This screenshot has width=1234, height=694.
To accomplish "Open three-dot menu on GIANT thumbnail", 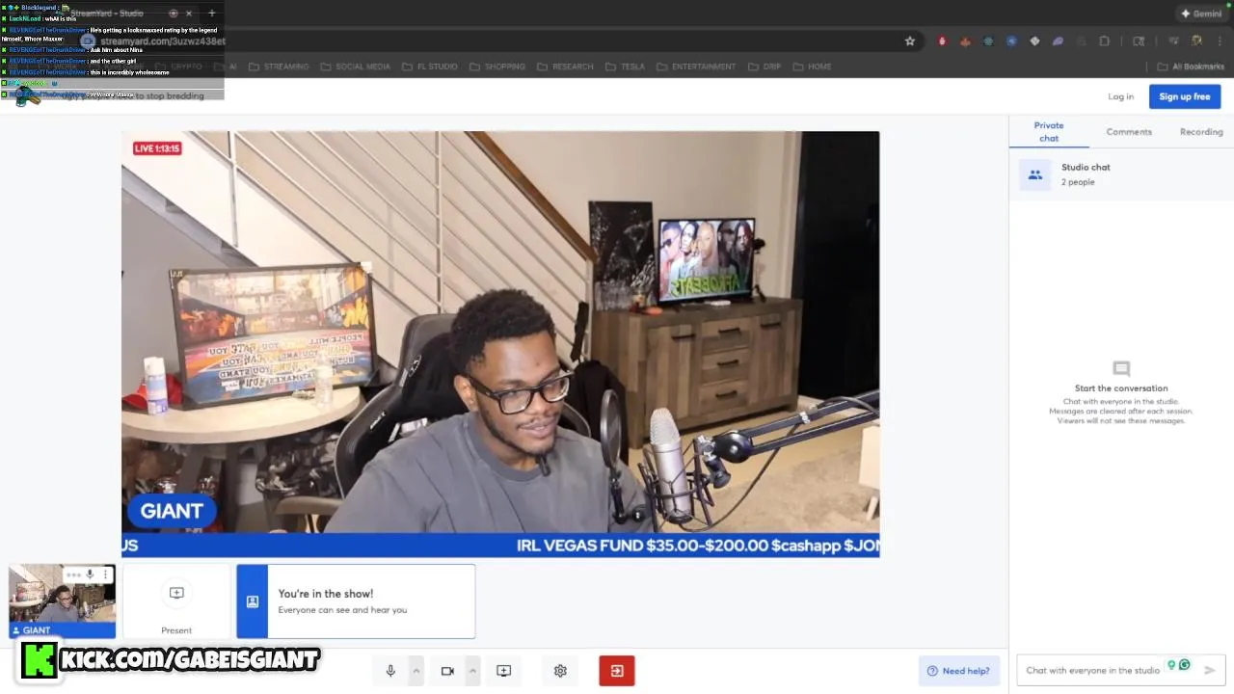I will coord(105,574).
